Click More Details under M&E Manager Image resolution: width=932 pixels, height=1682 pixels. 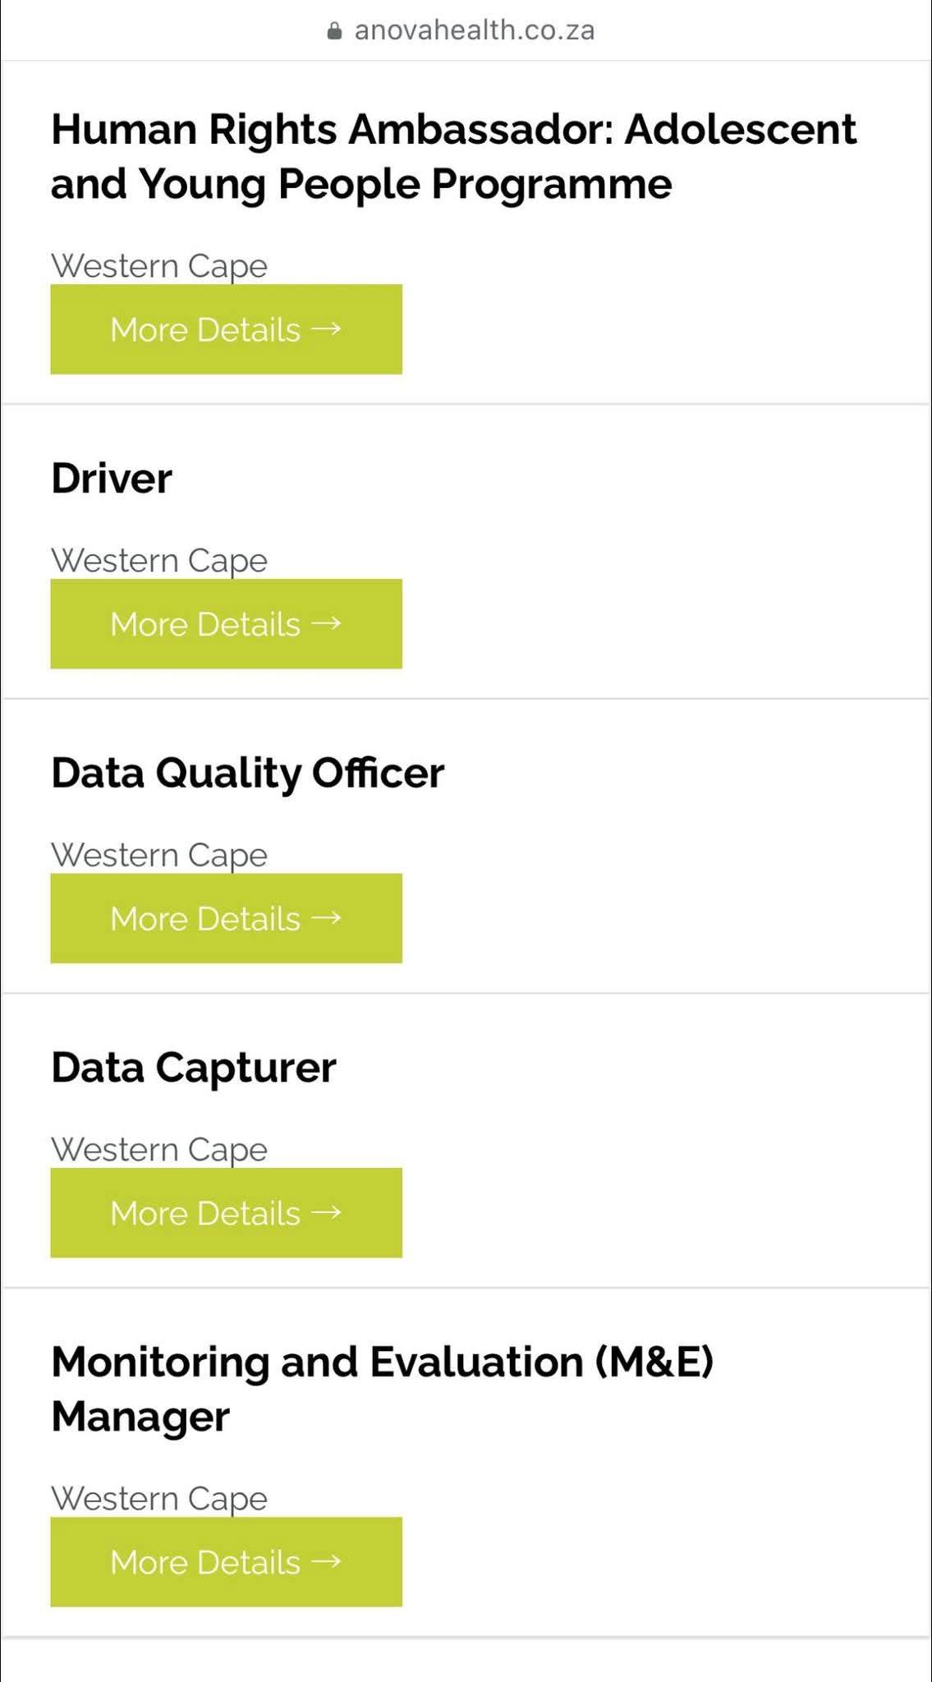[226, 1562]
